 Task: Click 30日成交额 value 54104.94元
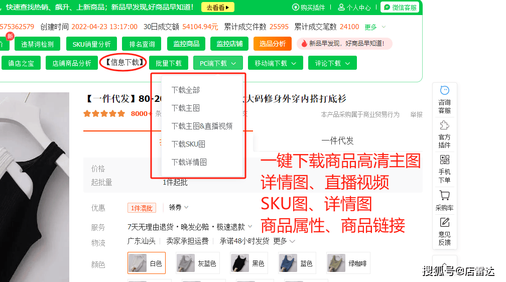click(200, 27)
